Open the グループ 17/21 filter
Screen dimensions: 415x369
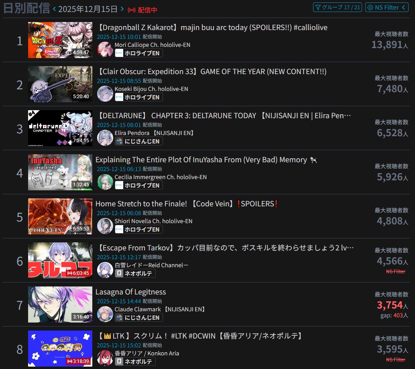[338, 7]
